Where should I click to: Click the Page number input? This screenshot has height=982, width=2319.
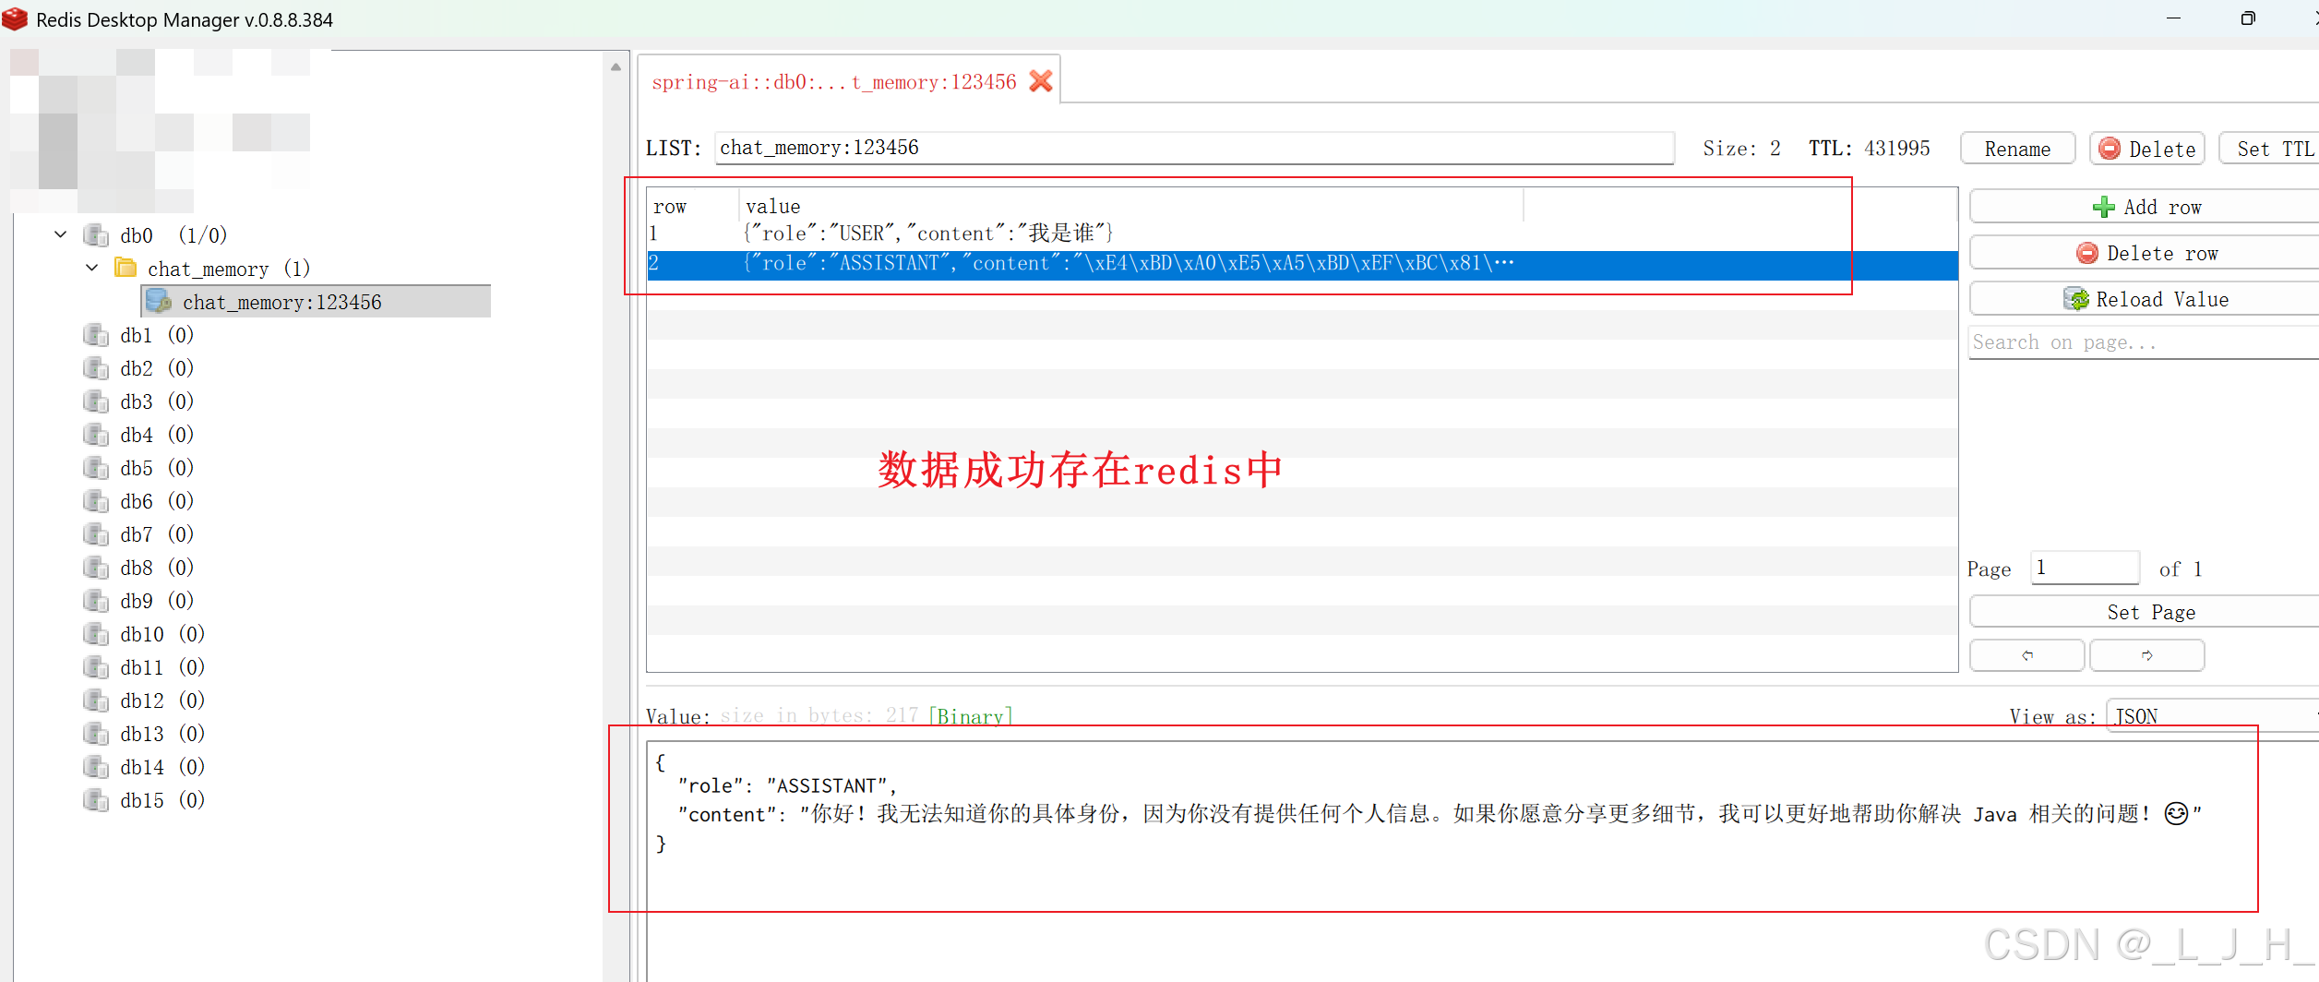pyautogui.click(x=2085, y=568)
